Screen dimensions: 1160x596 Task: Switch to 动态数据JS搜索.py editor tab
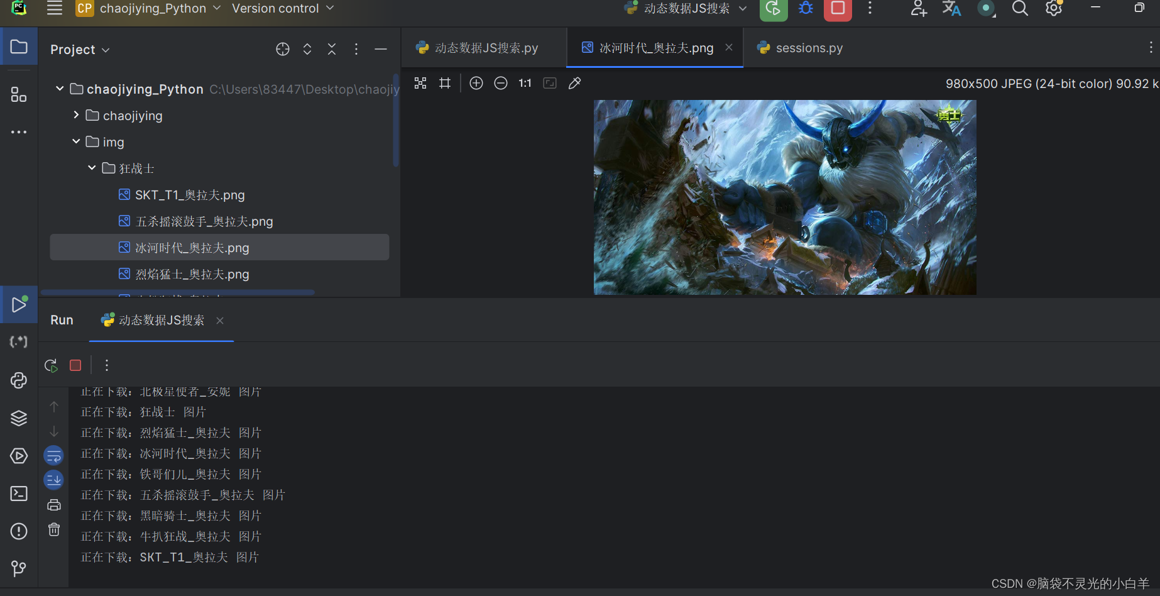484,48
